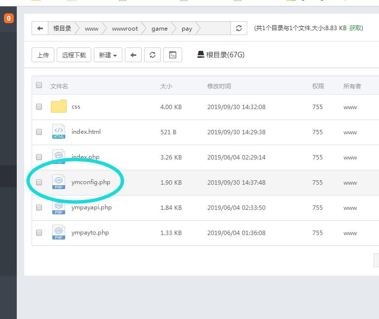
Task: Click the index.html file icon
Action: coord(59,132)
